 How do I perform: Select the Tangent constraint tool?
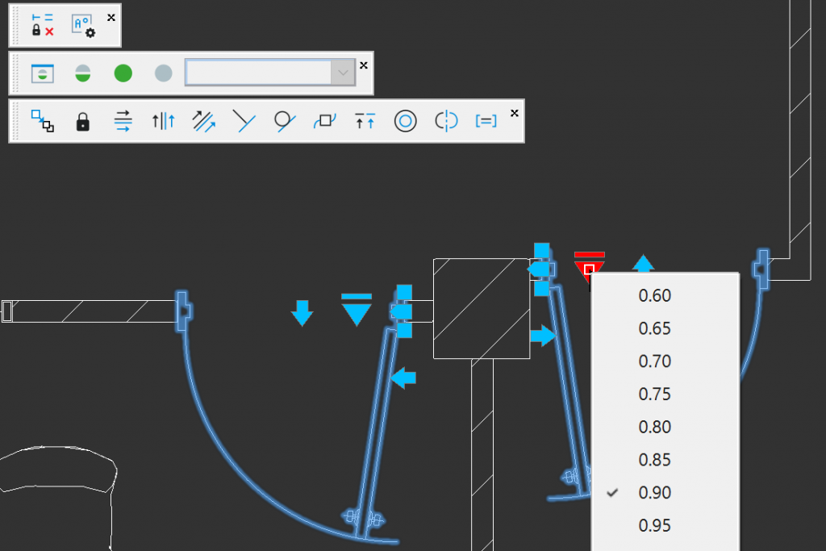pos(285,121)
